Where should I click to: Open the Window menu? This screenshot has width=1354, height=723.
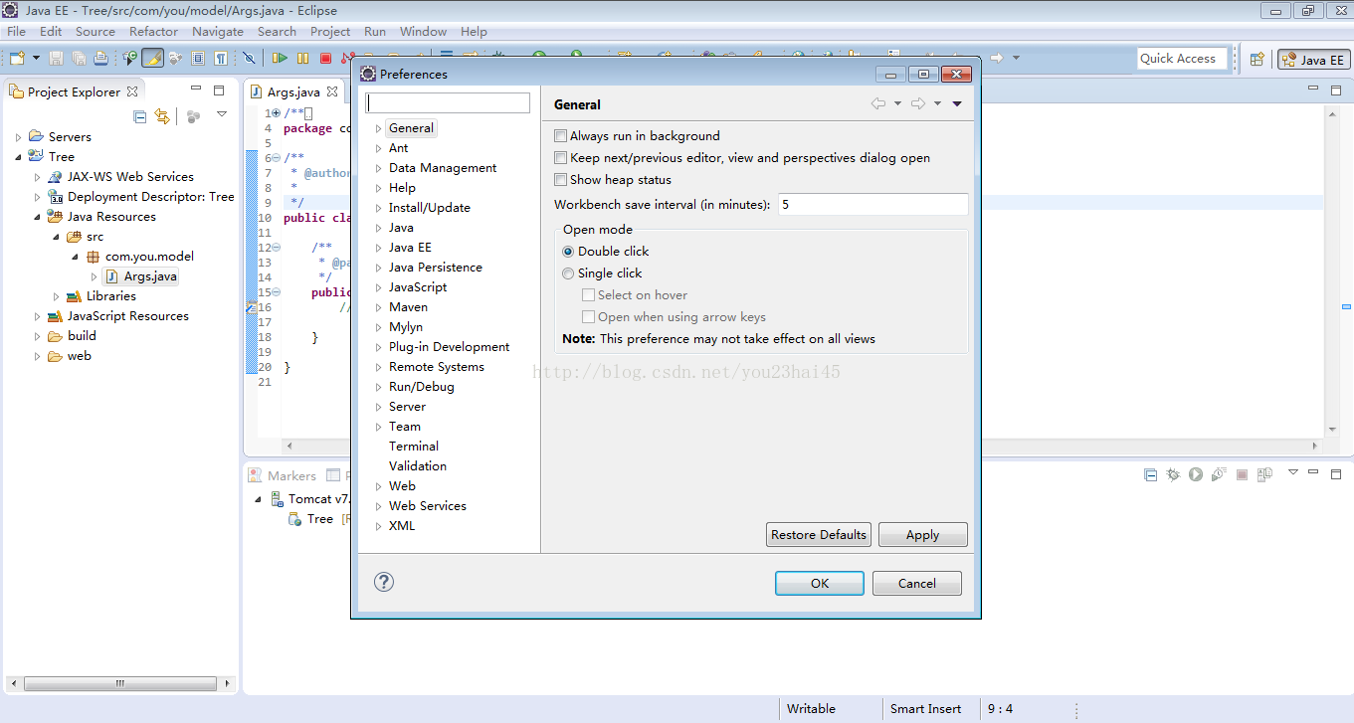424,32
